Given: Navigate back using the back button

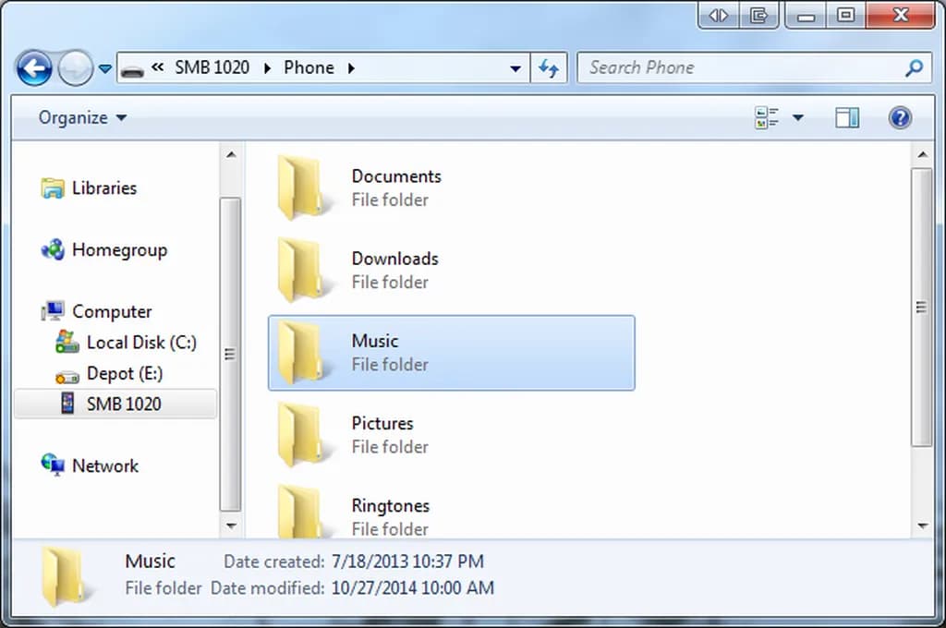Looking at the screenshot, I should [34, 67].
